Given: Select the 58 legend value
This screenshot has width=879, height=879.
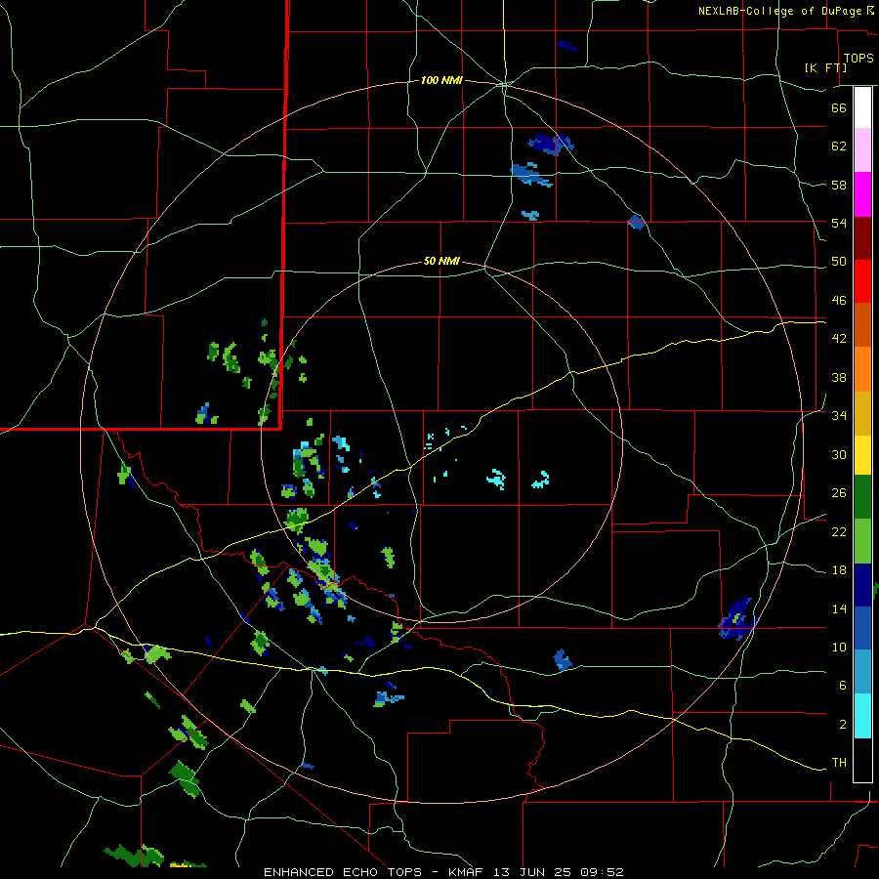Looking at the screenshot, I should [x=839, y=185].
